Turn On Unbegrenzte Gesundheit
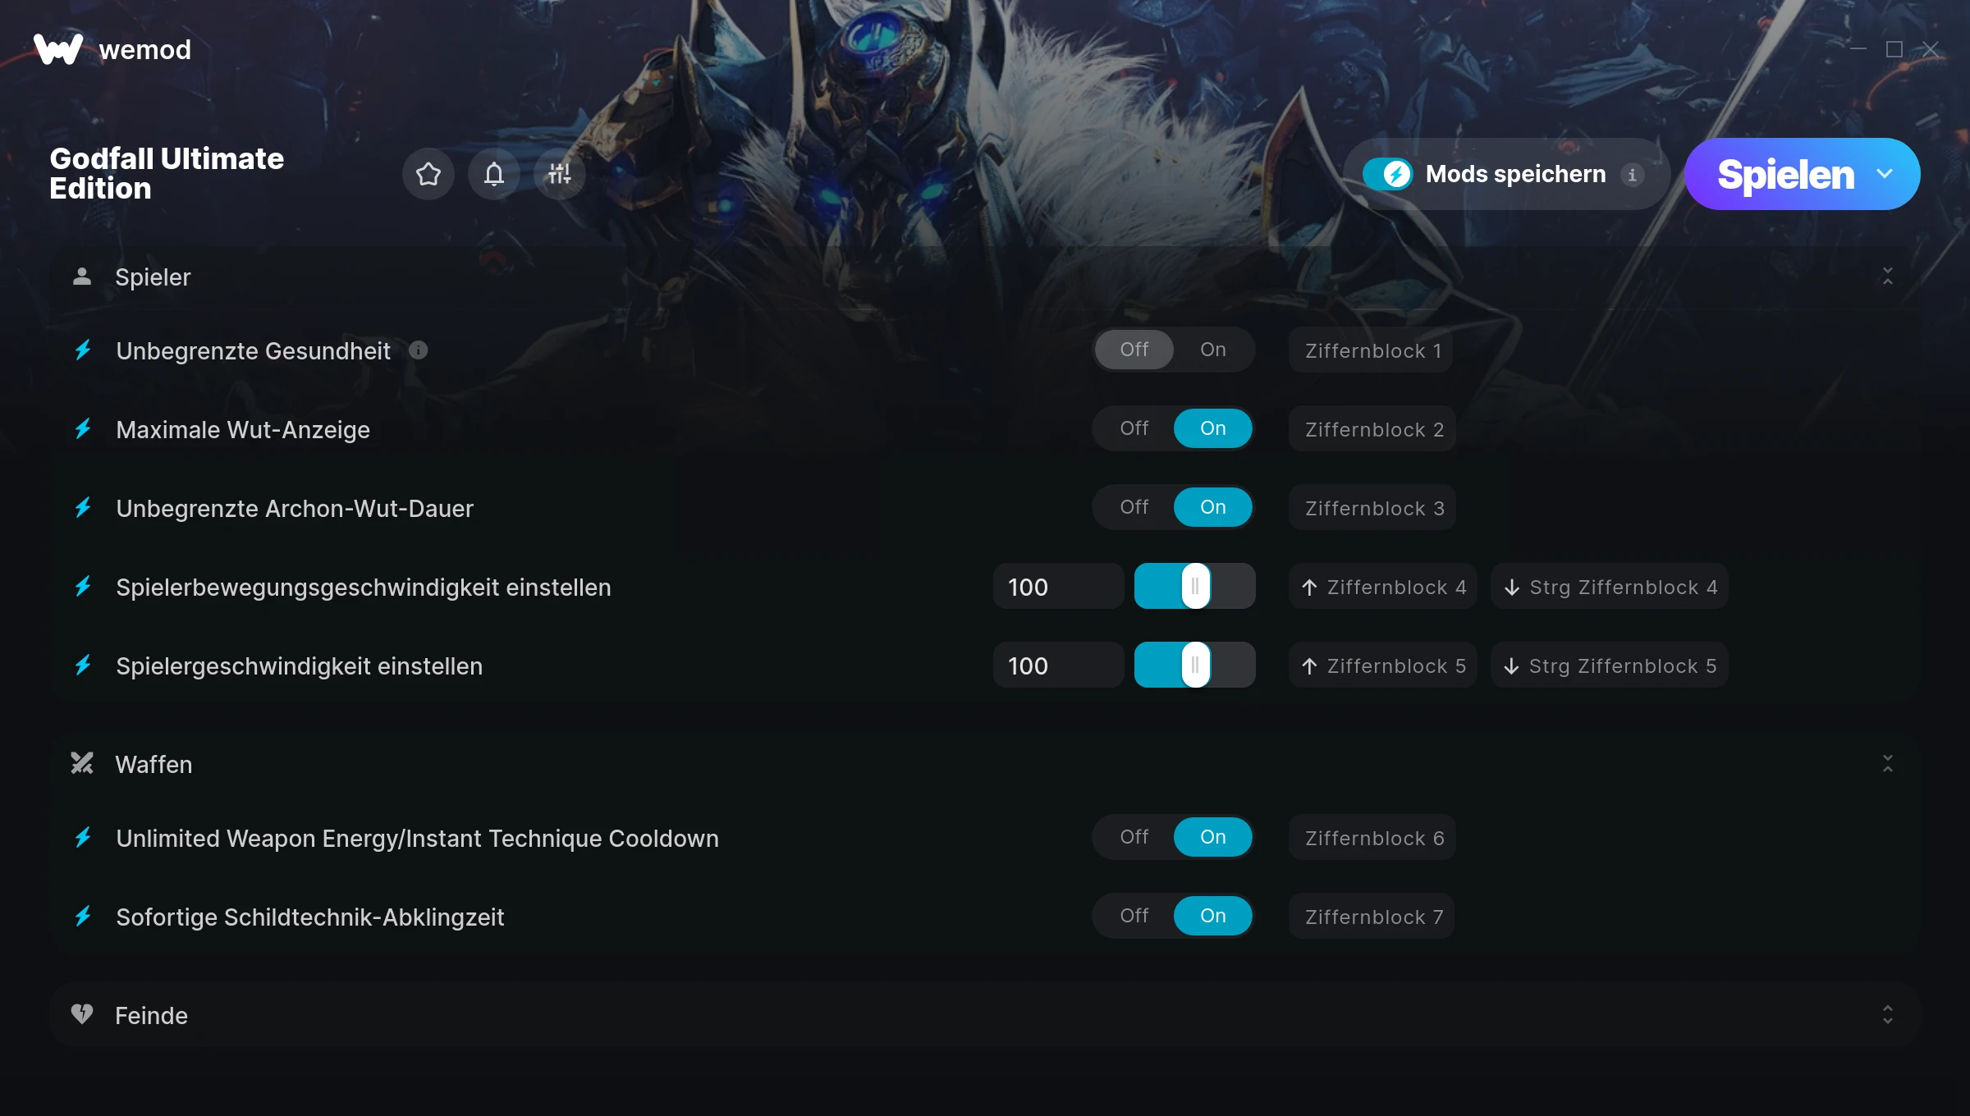 click(x=1213, y=350)
